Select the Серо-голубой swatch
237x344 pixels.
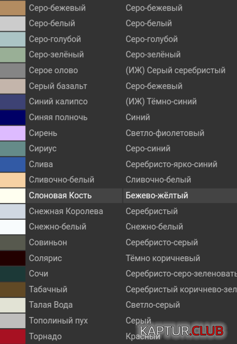13,39
